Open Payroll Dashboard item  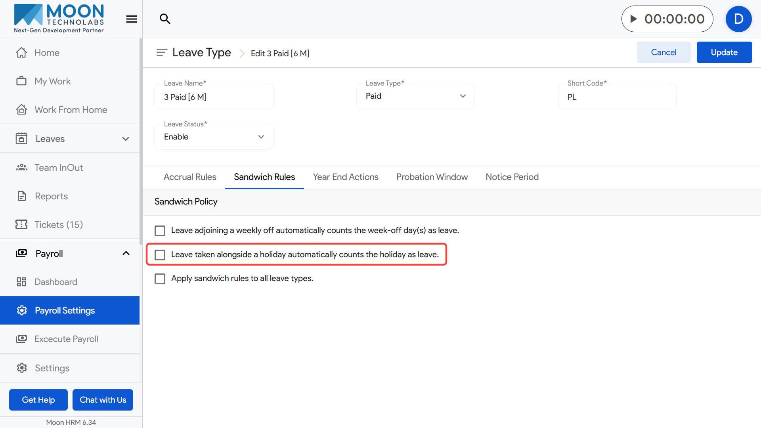55,282
